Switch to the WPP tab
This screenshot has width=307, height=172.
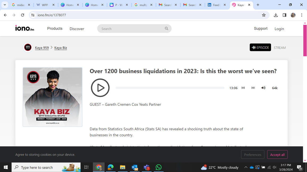pyautogui.click(x=45, y=5)
